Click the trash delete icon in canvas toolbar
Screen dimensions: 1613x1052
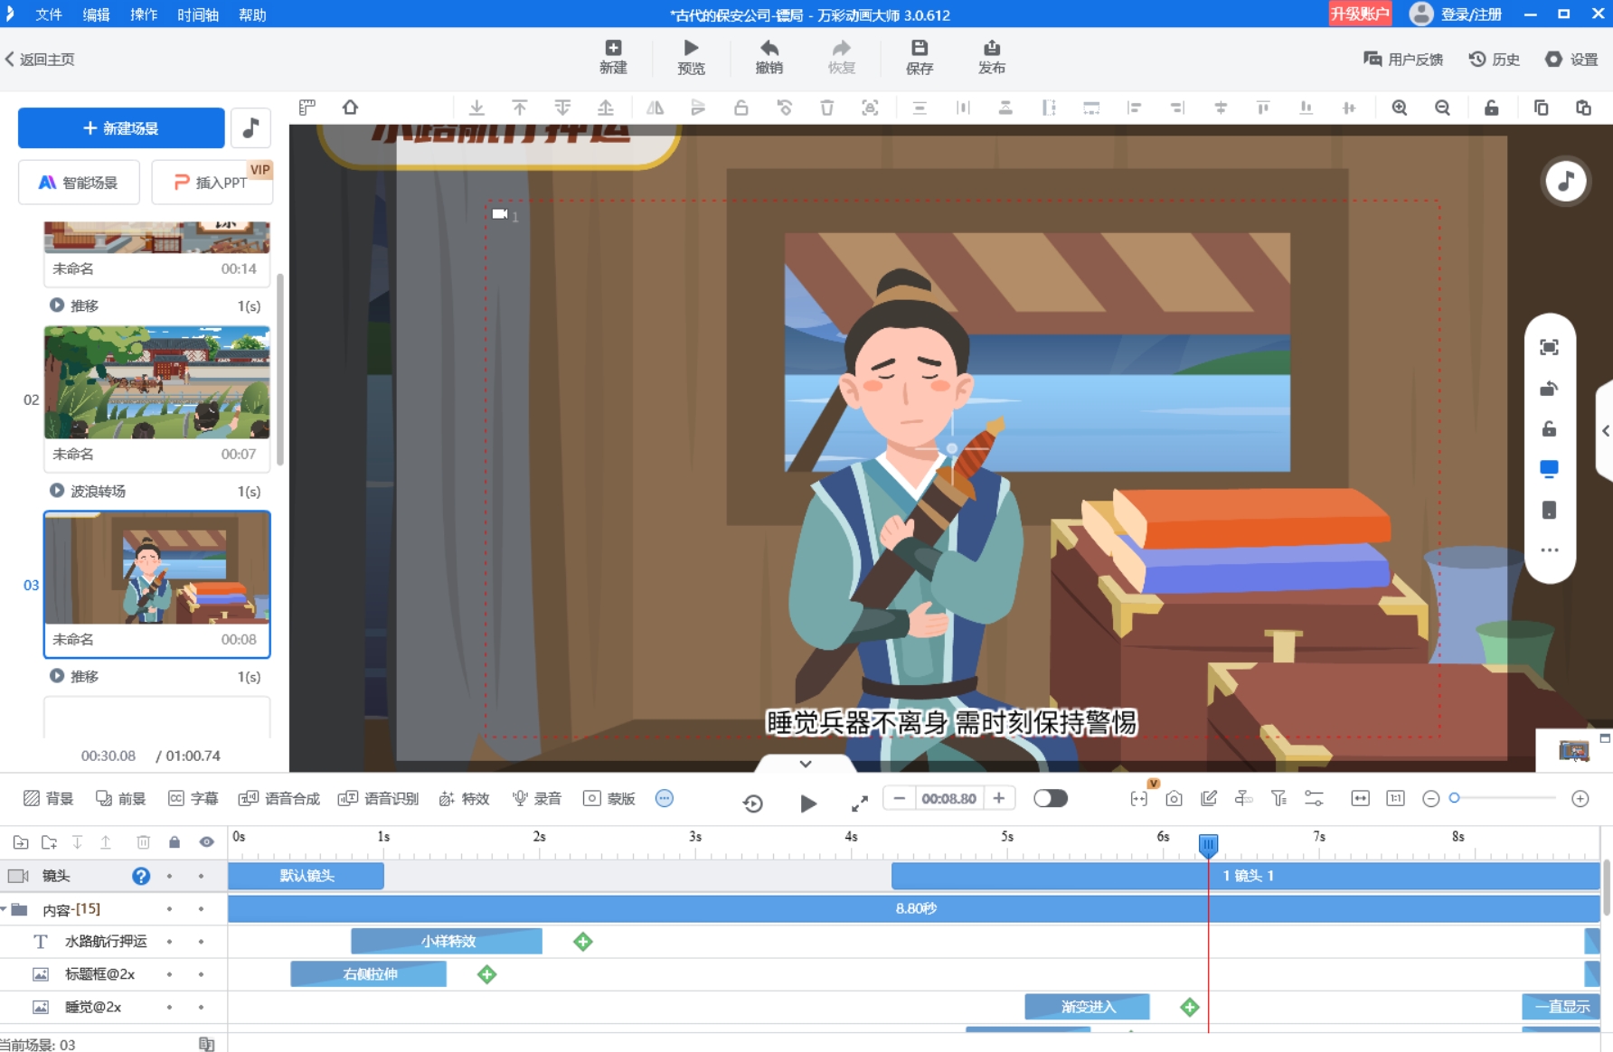point(826,108)
